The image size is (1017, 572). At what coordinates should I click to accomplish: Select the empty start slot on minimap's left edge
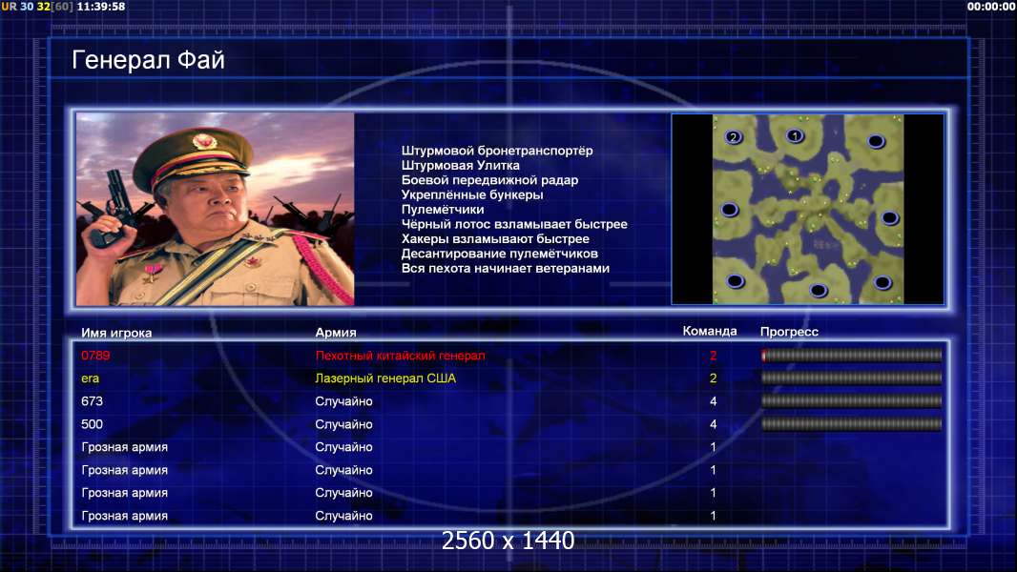click(729, 210)
